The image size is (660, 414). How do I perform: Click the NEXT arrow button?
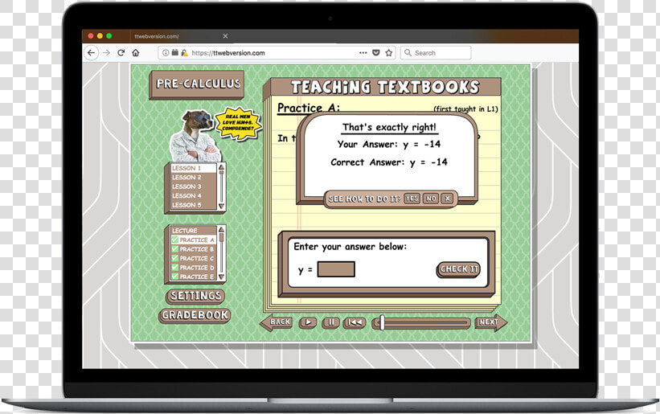tap(491, 322)
